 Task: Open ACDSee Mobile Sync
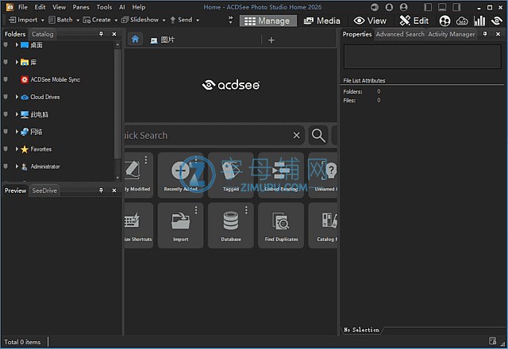tap(55, 79)
